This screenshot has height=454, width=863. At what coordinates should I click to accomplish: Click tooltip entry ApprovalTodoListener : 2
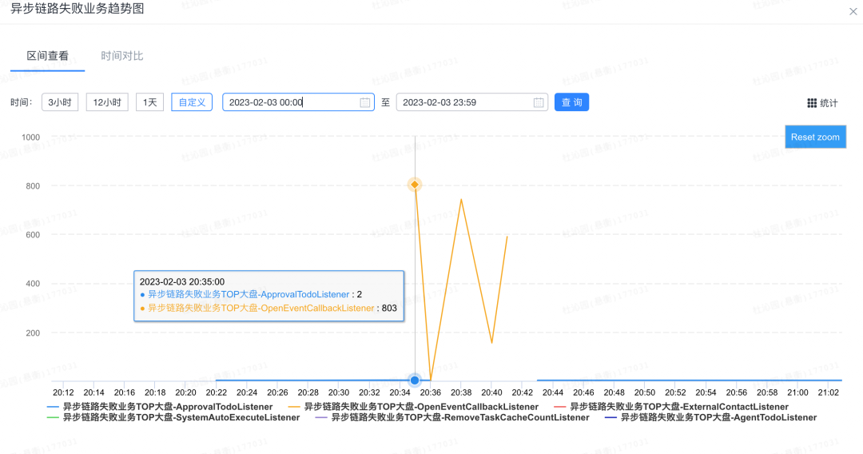250,294
